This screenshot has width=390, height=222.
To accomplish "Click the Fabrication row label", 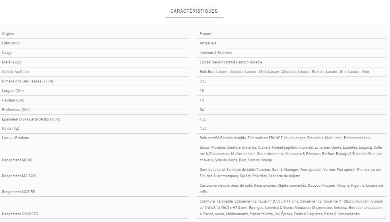I will point(11,43).
